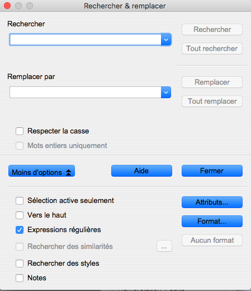Open the Remplacer par dropdown arrow

[x=166, y=93]
